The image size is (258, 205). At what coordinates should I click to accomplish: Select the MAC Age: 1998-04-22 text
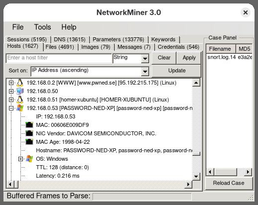(63, 142)
